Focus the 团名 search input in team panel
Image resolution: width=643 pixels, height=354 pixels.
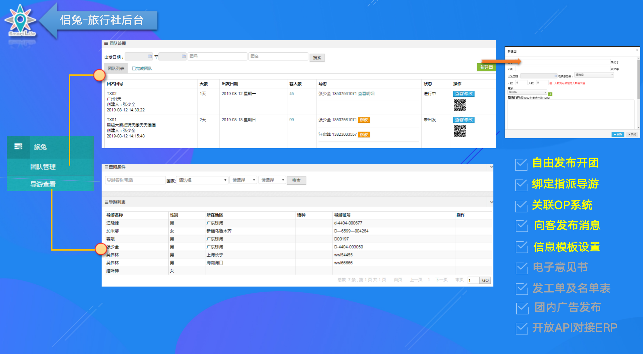[278, 56]
